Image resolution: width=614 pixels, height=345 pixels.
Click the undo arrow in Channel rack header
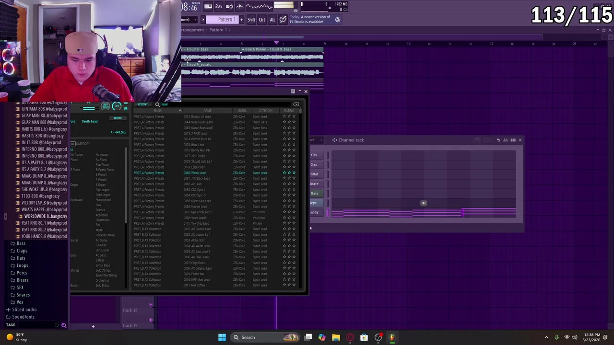point(498,140)
